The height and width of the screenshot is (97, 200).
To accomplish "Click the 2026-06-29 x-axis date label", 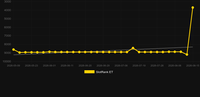I will pos(103,66).
